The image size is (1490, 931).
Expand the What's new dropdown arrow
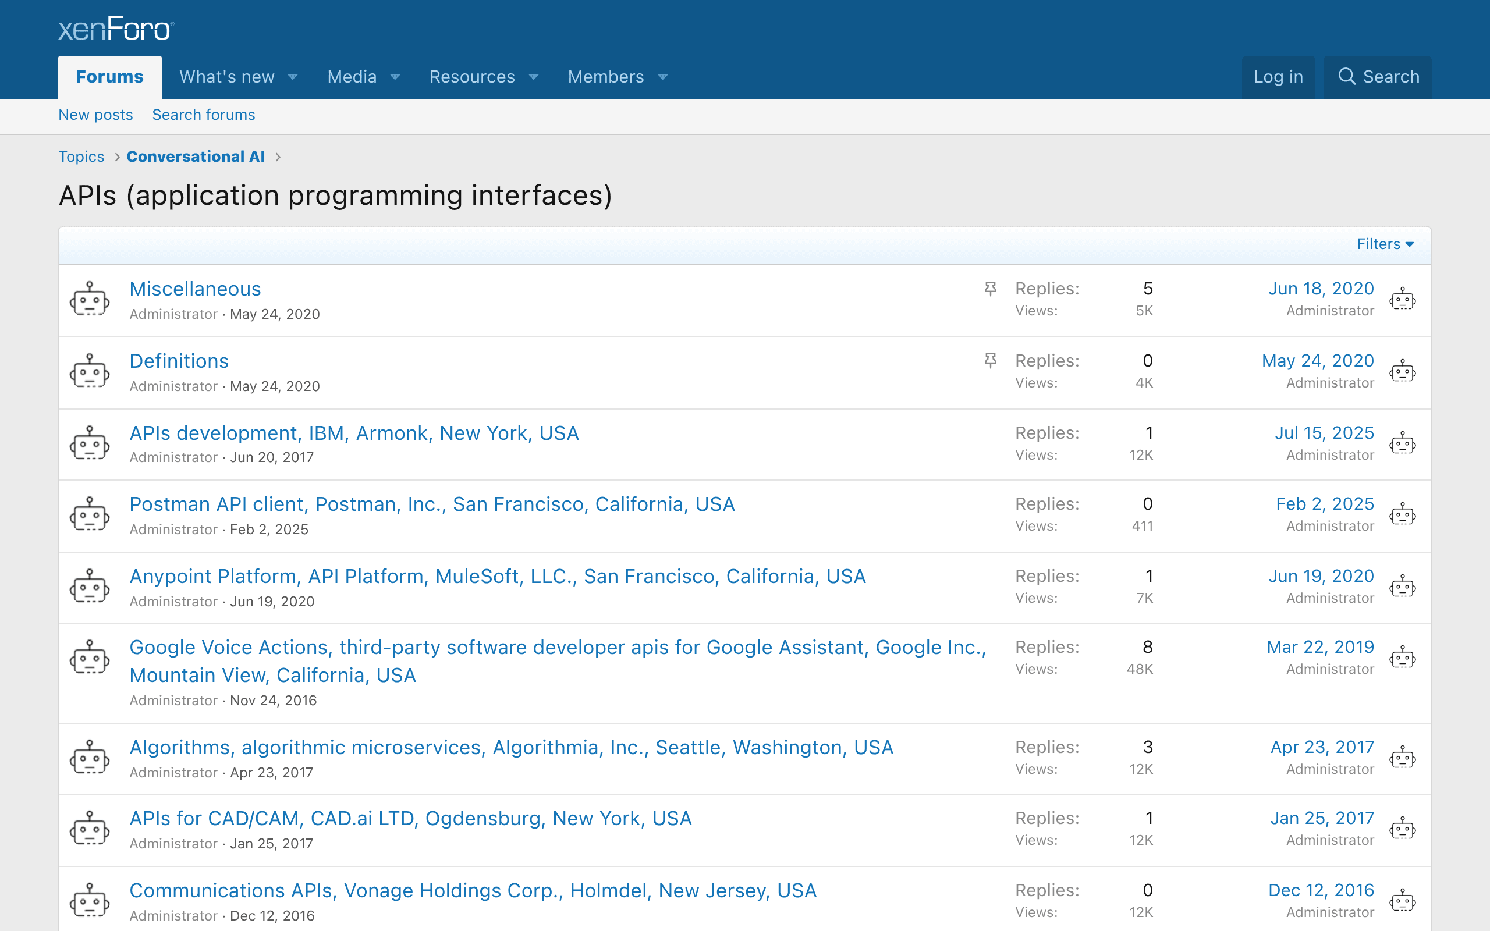[293, 77]
